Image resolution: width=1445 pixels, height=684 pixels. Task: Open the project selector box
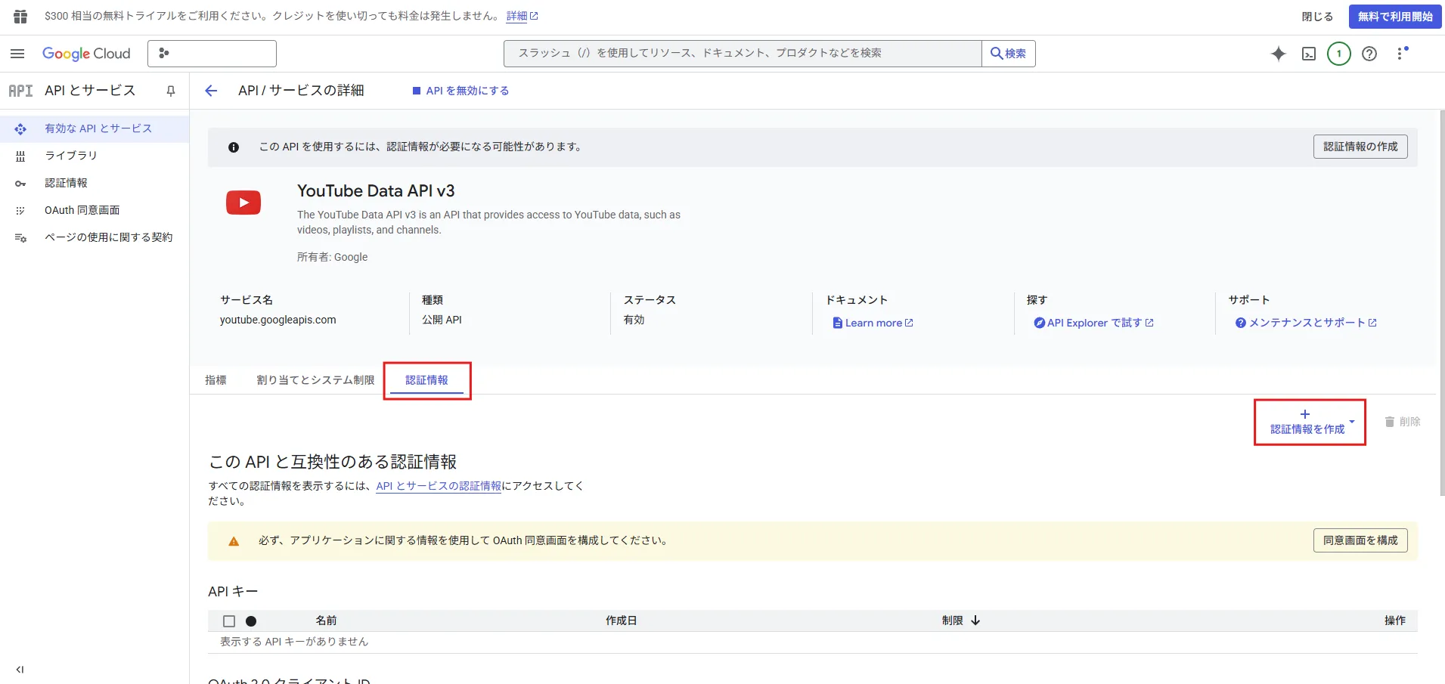[x=212, y=54]
